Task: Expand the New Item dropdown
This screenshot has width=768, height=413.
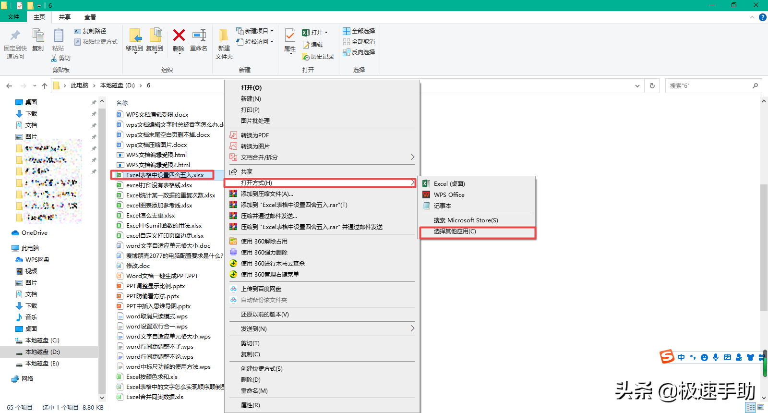Action: coord(272,31)
